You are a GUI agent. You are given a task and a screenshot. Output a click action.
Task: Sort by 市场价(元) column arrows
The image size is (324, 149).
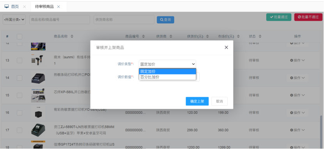[x=238, y=36]
